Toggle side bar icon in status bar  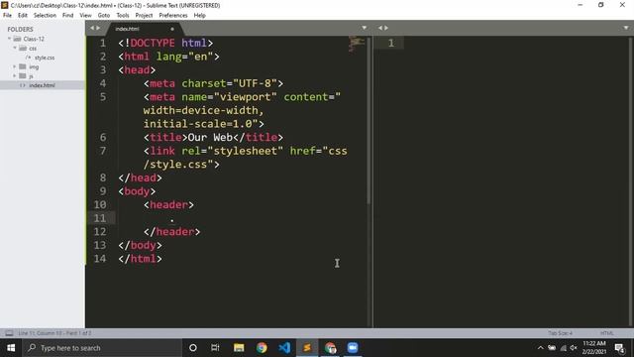pos(9,333)
